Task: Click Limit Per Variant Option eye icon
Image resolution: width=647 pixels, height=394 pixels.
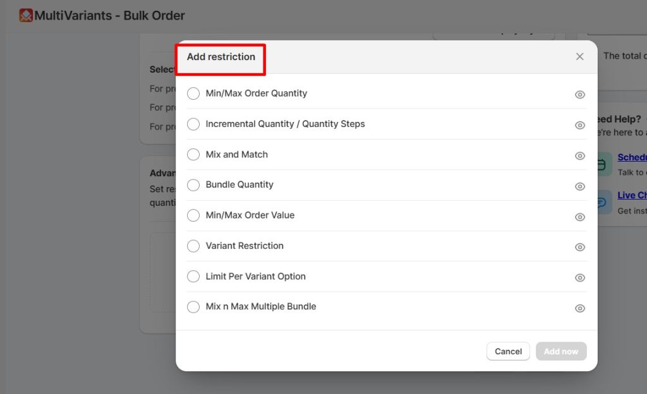Action: click(x=579, y=278)
